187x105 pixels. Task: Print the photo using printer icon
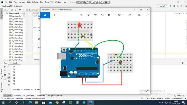pyautogui.click(x=139, y=15)
